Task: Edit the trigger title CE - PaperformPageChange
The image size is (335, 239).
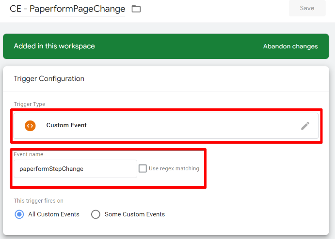Action: click(67, 9)
